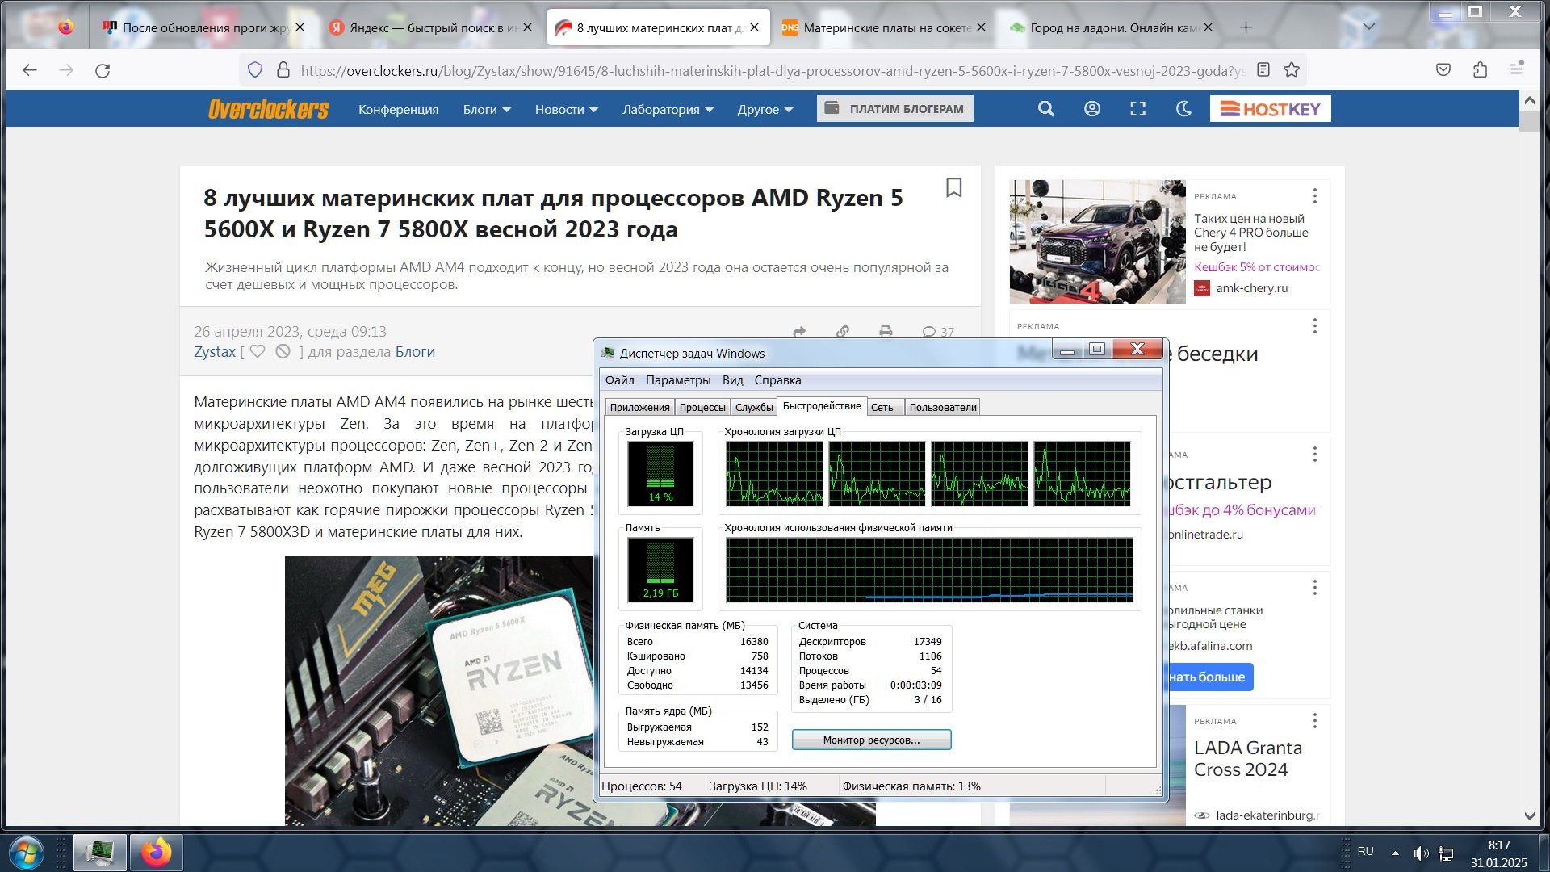Viewport: 1550px width, 872px height.
Task: Open the Firefox extensions puzzle icon
Action: click(1480, 70)
